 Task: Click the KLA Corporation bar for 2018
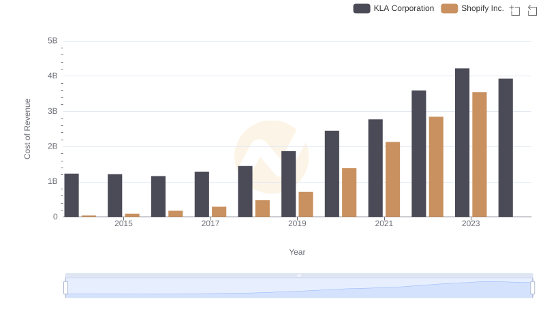coord(245,191)
